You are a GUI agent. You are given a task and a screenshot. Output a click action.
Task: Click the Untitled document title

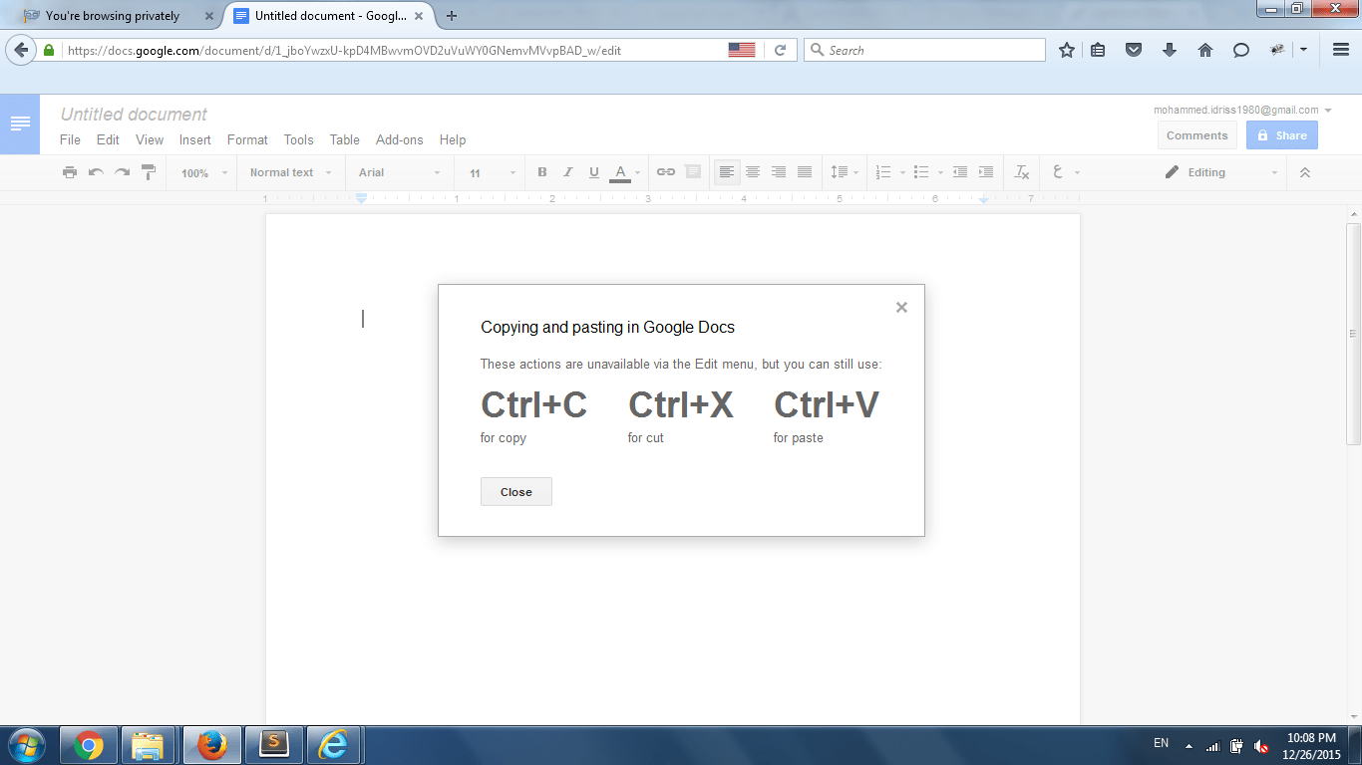tap(134, 115)
